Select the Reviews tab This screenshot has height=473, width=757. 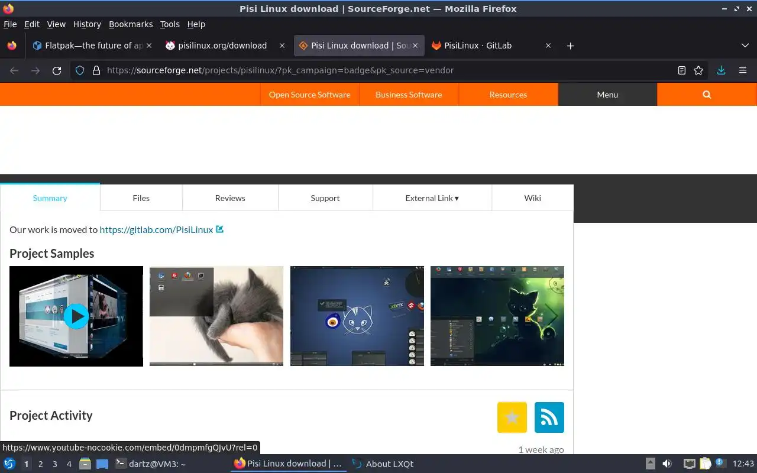pos(230,198)
